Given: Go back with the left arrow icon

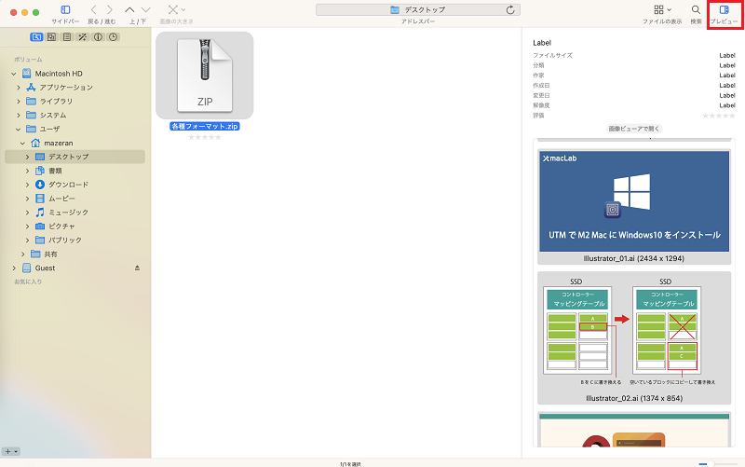Looking at the screenshot, I should (x=94, y=10).
